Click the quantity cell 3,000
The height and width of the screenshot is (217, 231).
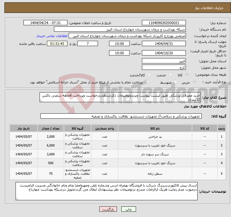click(x=51, y=154)
